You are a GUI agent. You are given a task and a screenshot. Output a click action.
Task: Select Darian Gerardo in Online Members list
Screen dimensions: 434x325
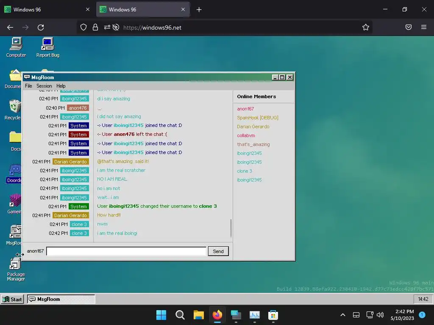point(253,127)
